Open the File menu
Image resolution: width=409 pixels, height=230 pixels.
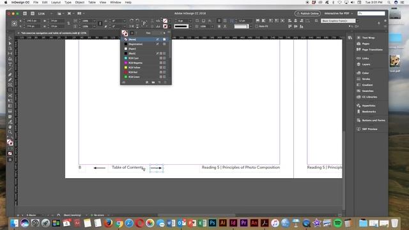click(36, 3)
